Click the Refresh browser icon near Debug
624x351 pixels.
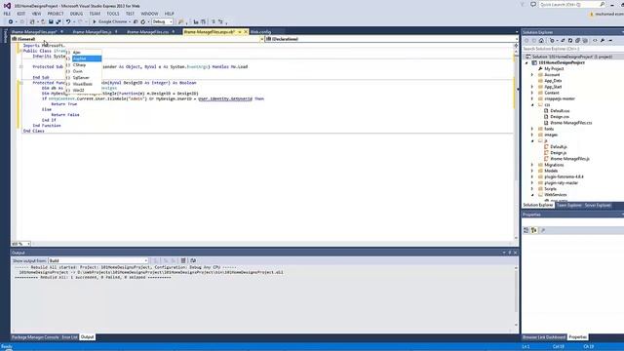[143, 21]
